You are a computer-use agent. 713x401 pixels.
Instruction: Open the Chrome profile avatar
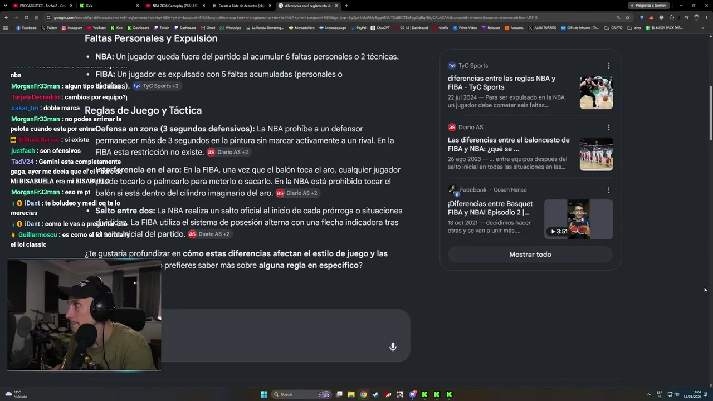click(697, 17)
